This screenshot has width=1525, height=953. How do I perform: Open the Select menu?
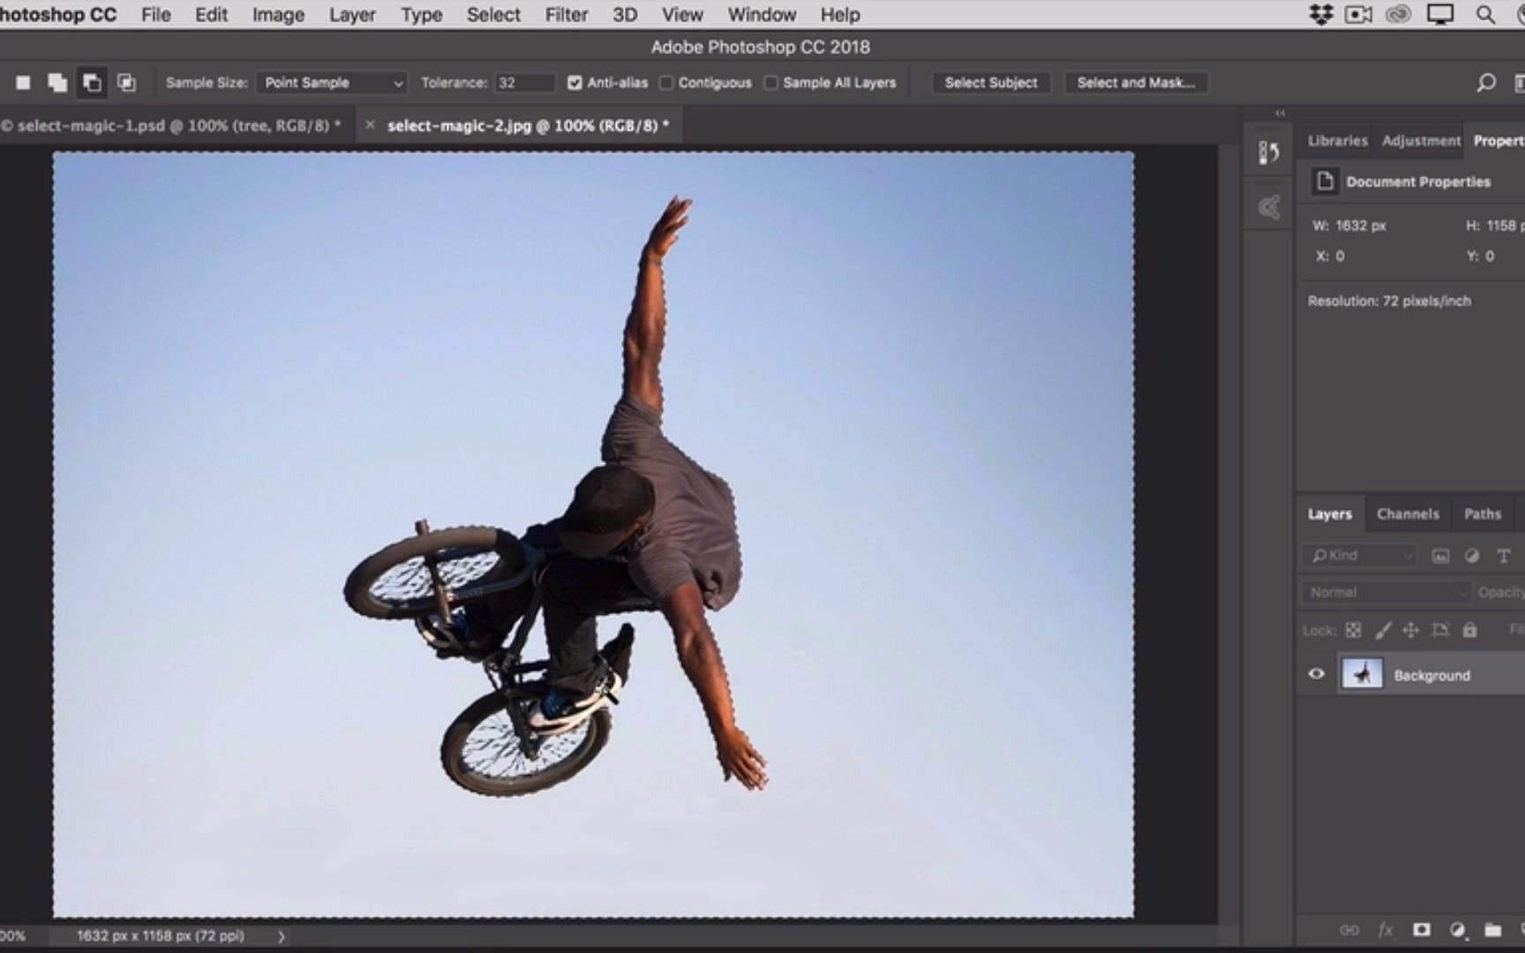click(492, 14)
